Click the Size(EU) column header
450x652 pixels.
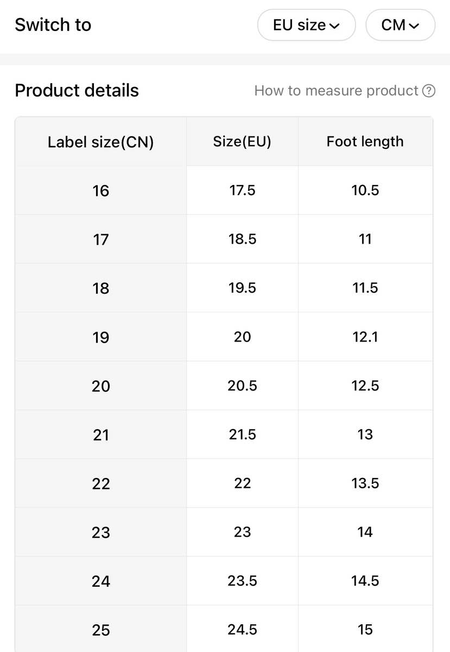click(x=242, y=141)
